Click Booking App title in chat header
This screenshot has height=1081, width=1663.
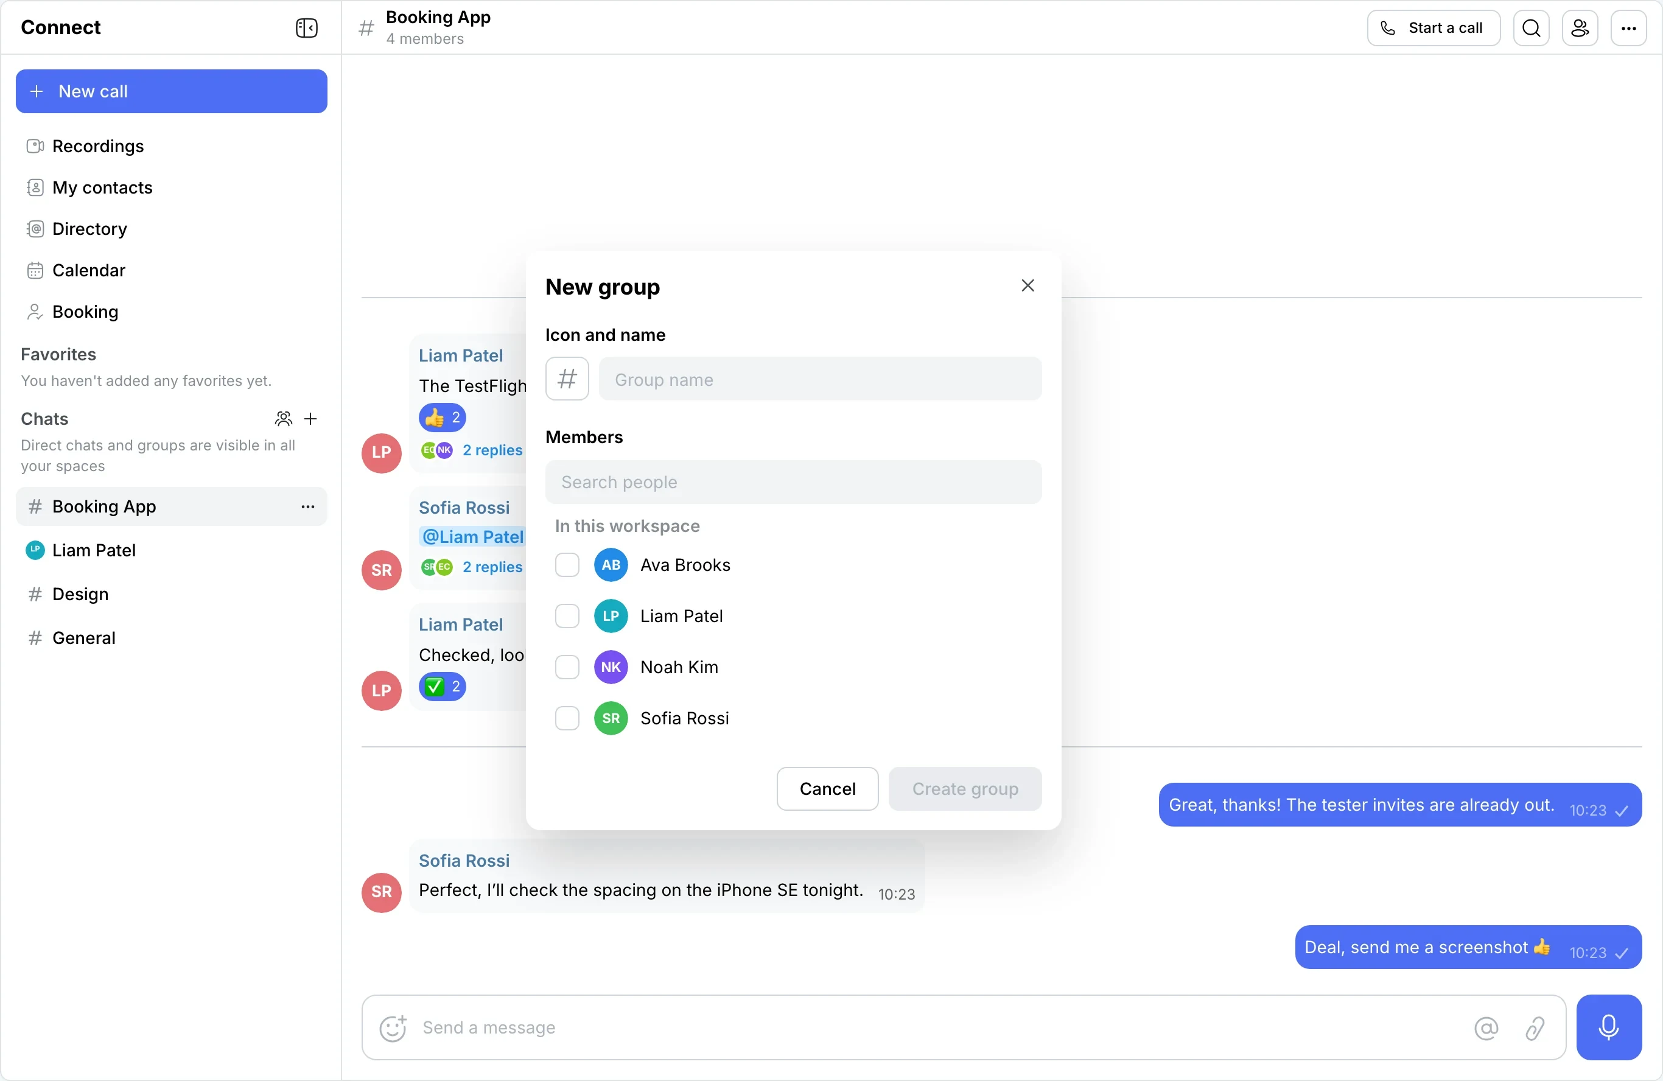[438, 17]
